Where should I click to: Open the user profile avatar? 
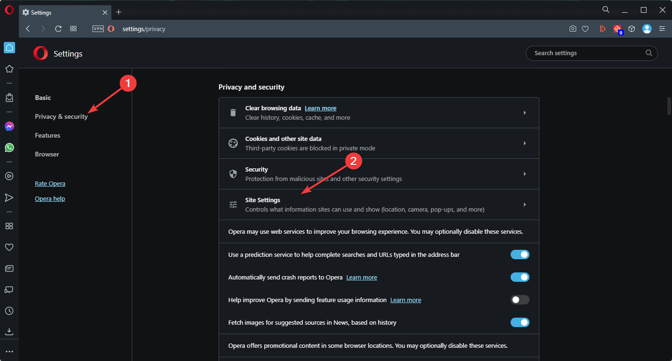click(x=647, y=29)
